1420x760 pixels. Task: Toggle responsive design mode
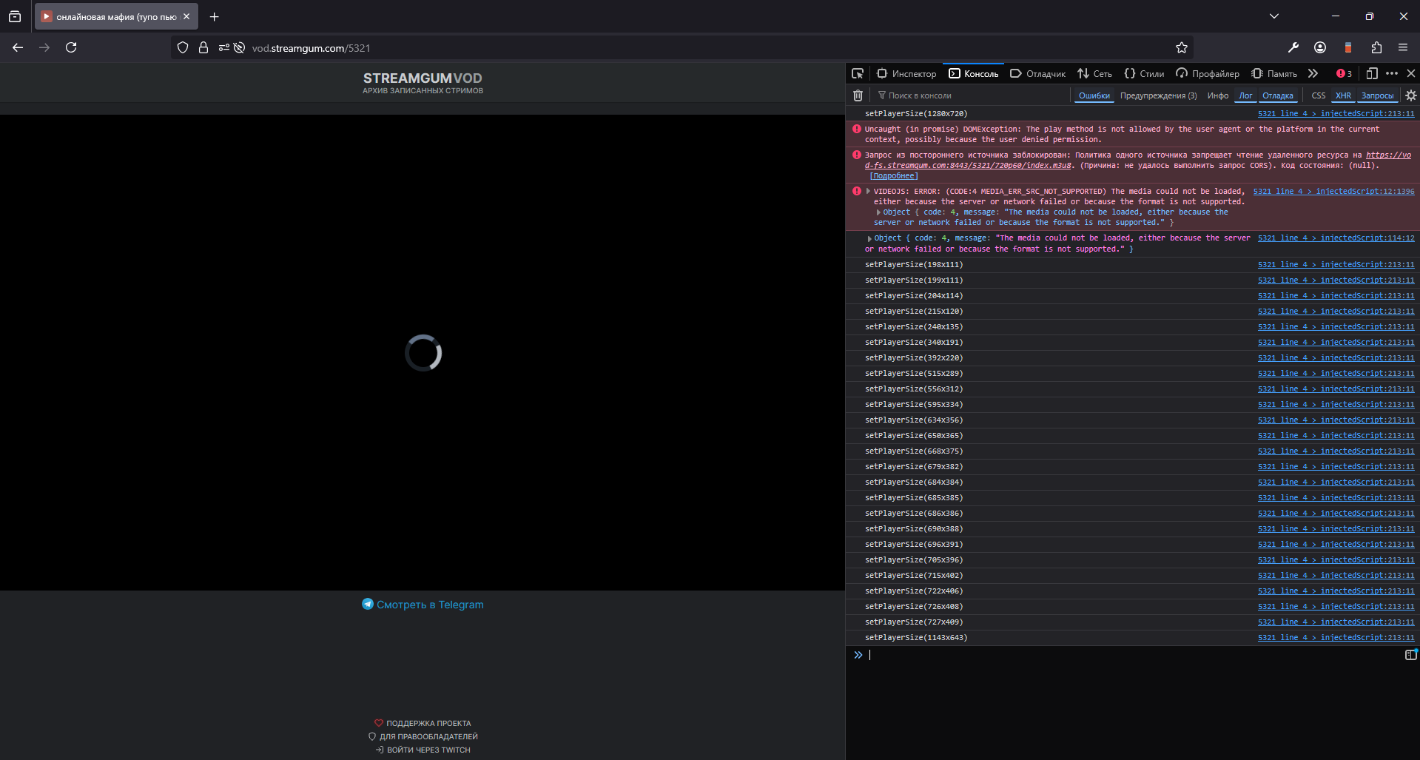(1372, 73)
